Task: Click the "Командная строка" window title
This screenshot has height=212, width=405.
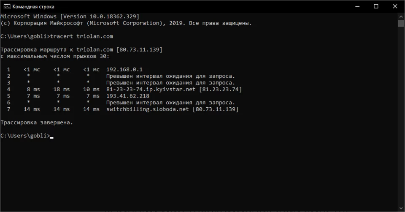Action: point(33,7)
